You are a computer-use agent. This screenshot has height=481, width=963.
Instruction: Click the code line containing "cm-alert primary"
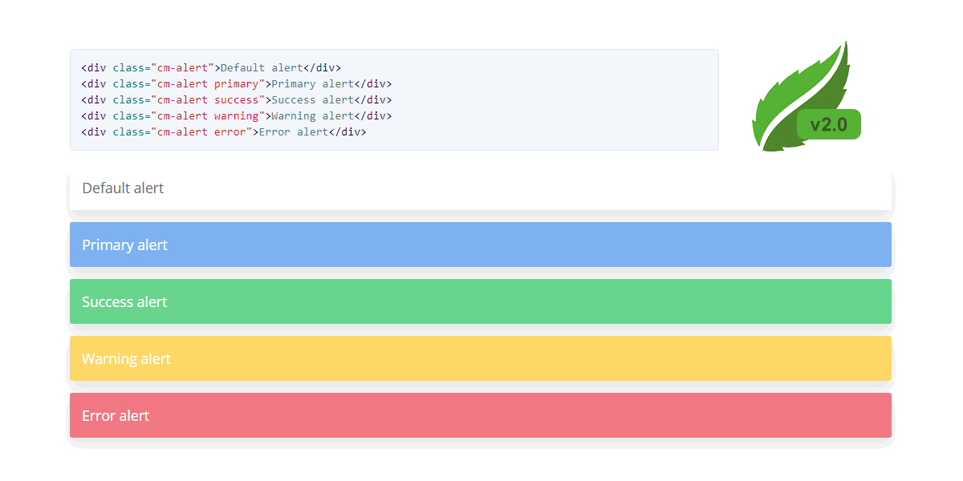coord(236,84)
